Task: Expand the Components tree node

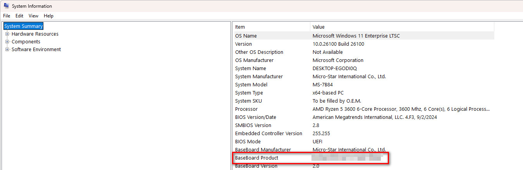Action: [7, 42]
